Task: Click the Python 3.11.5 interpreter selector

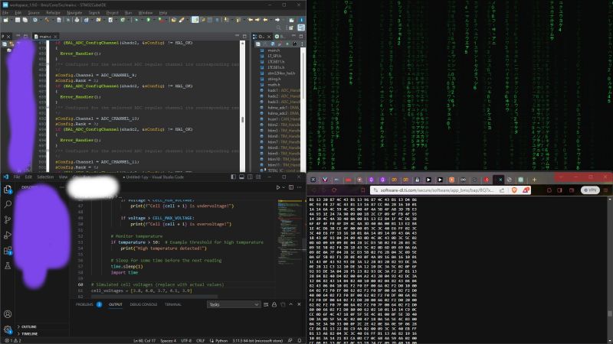Action: (x=257, y=341)
